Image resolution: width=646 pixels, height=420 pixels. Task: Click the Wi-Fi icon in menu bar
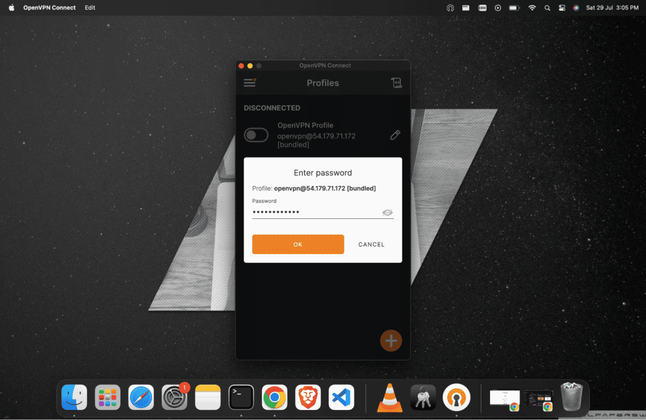coord(532,8)
